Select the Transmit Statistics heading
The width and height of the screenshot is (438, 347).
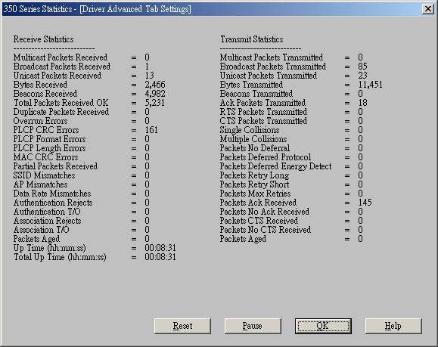coord(252,39)
